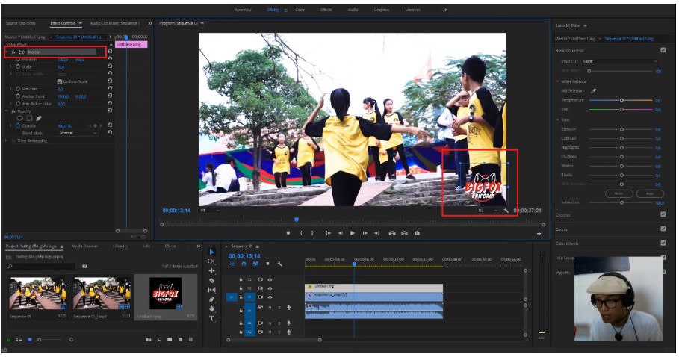This screenshot has height=357, width=679.
Task: Choose the free draw bezier mask pen
Action: [x=39, y=118]
